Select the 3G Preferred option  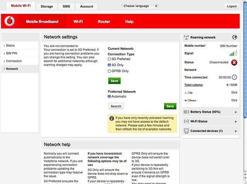(109, 59)
